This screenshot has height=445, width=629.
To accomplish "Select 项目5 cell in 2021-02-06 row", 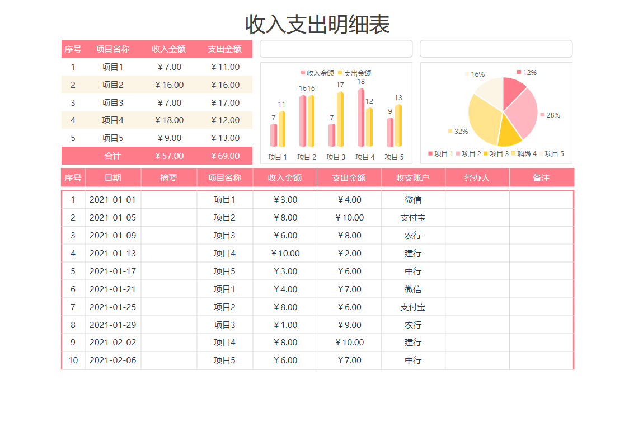I will [x=224, y=360].
